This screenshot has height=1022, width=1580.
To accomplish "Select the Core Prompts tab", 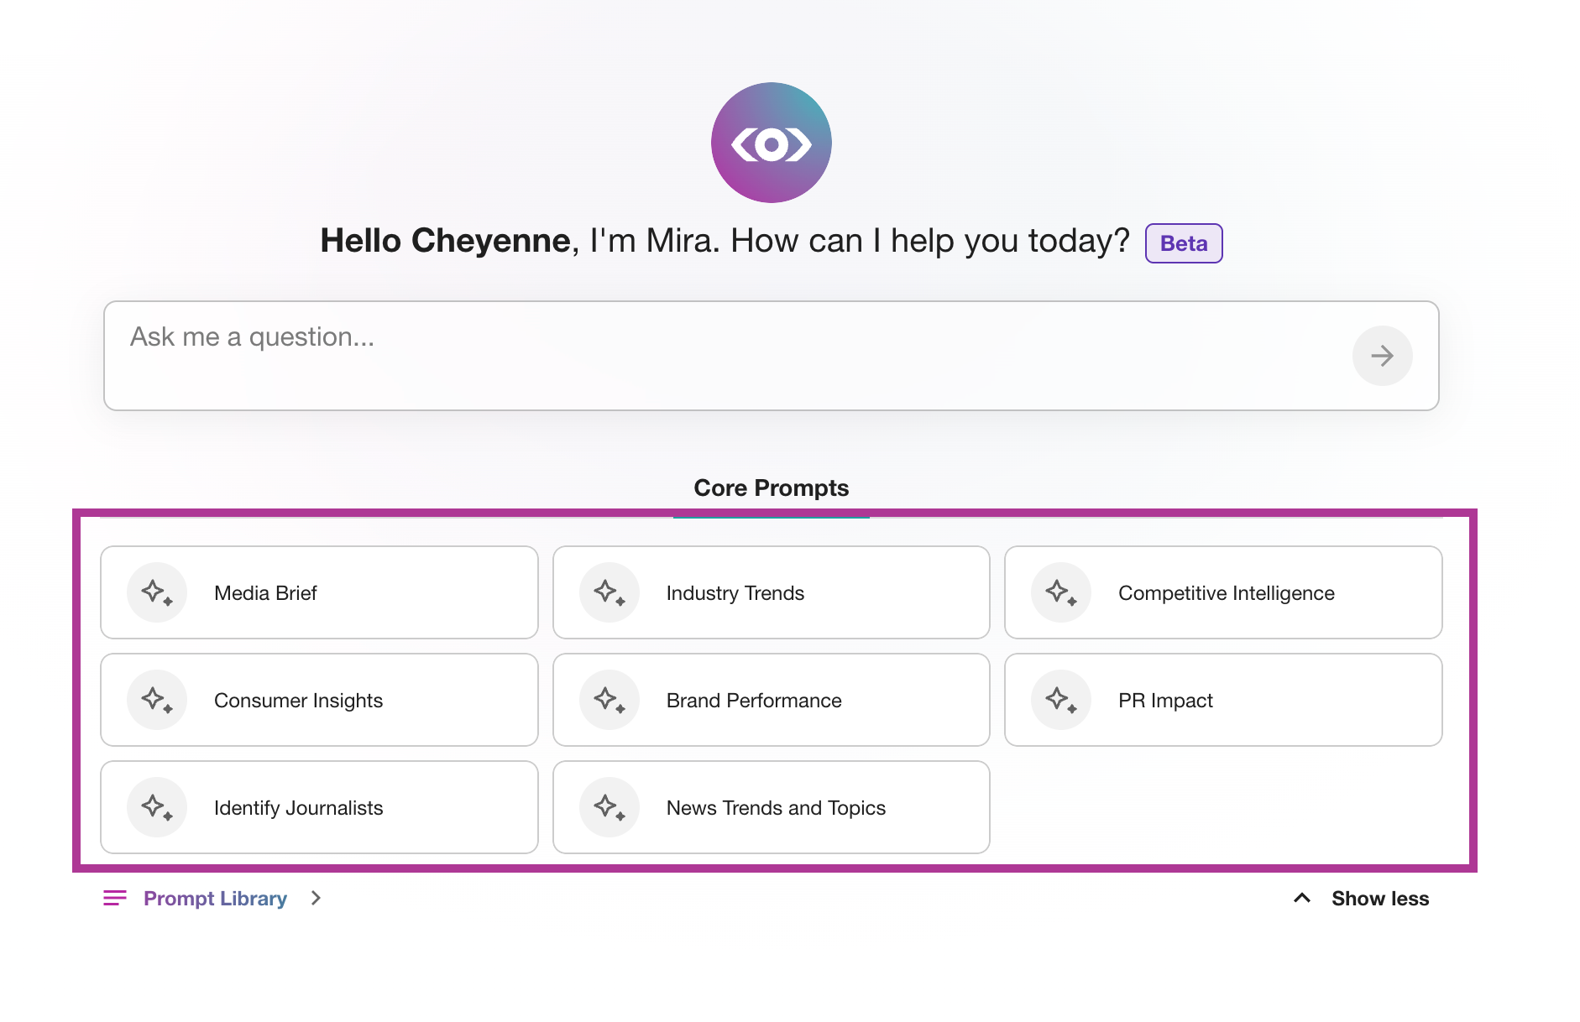I will point(771,488).
